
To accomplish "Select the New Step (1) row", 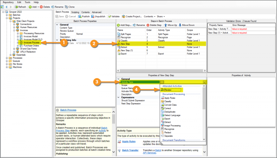I will pos(161,50).
